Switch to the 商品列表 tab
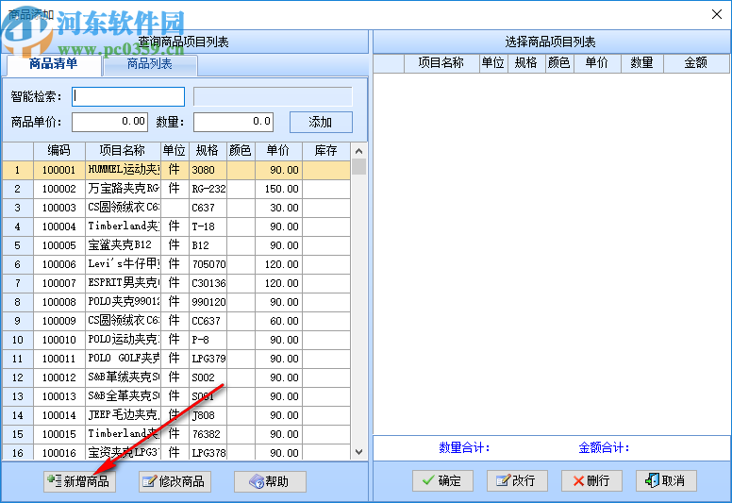The image size is (732, 503). click(150, 64)
